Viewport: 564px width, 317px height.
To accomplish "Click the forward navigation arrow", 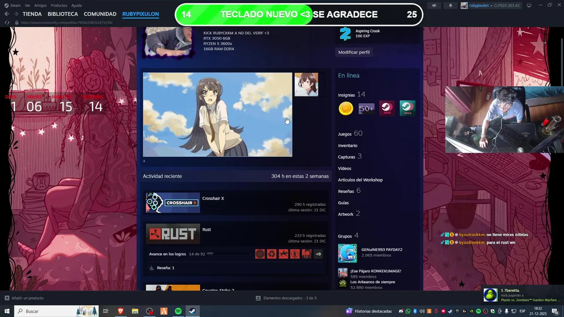I will click(16, 14).
